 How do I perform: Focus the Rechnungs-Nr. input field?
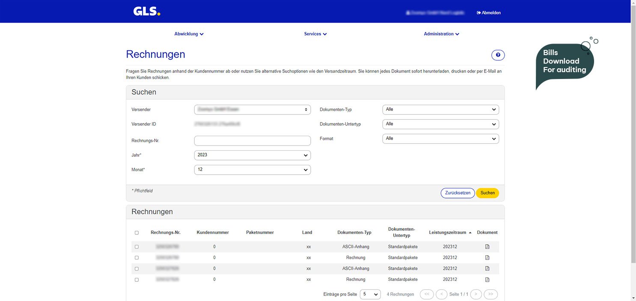(252, 140)
